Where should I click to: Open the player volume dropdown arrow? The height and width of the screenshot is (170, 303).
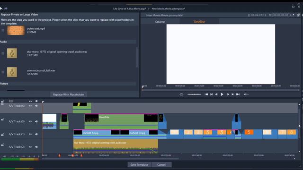(x=248, y=94)
